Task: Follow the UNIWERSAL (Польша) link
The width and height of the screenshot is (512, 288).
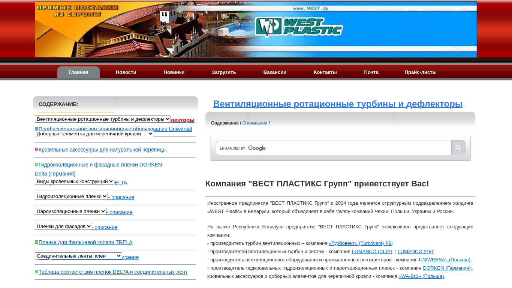Action: [x=445, y=259]
